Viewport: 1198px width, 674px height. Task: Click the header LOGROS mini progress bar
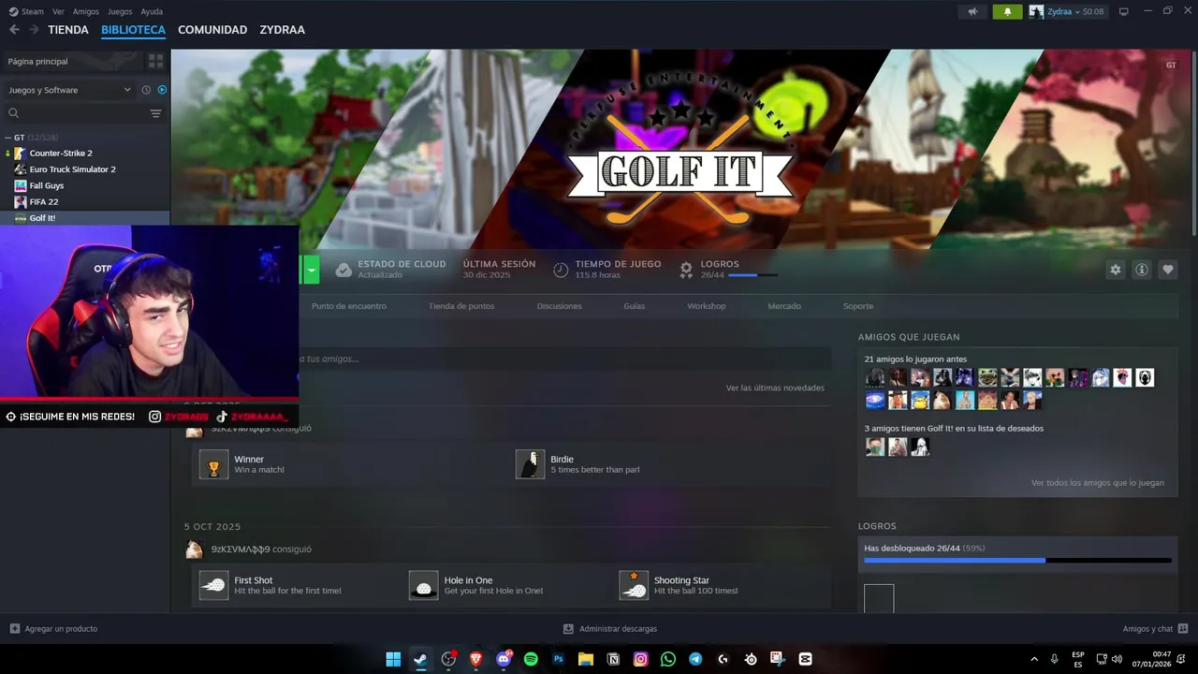pyautogui.click(x=752, y=275)
